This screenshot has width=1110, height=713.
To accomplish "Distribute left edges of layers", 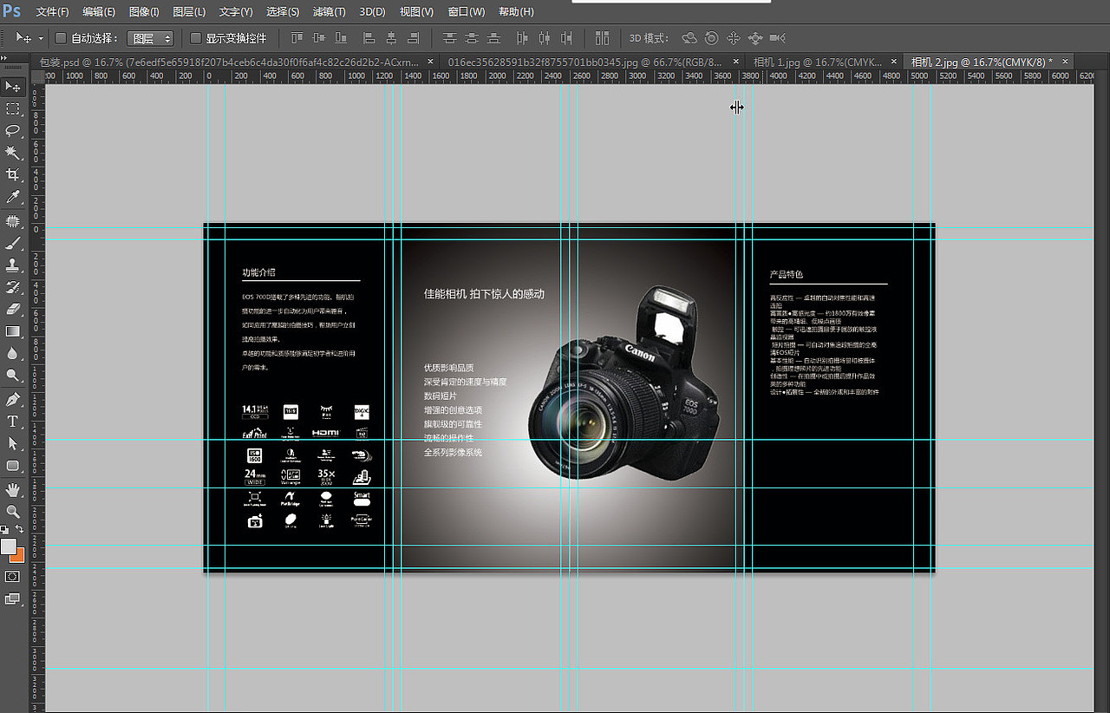I will tap(522, 38).
